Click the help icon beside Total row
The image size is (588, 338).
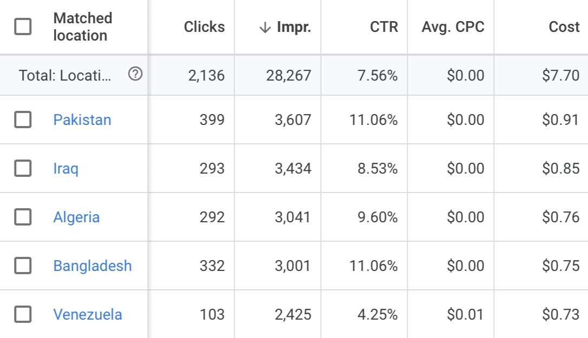pyautogui.click(x=135, y=75)
